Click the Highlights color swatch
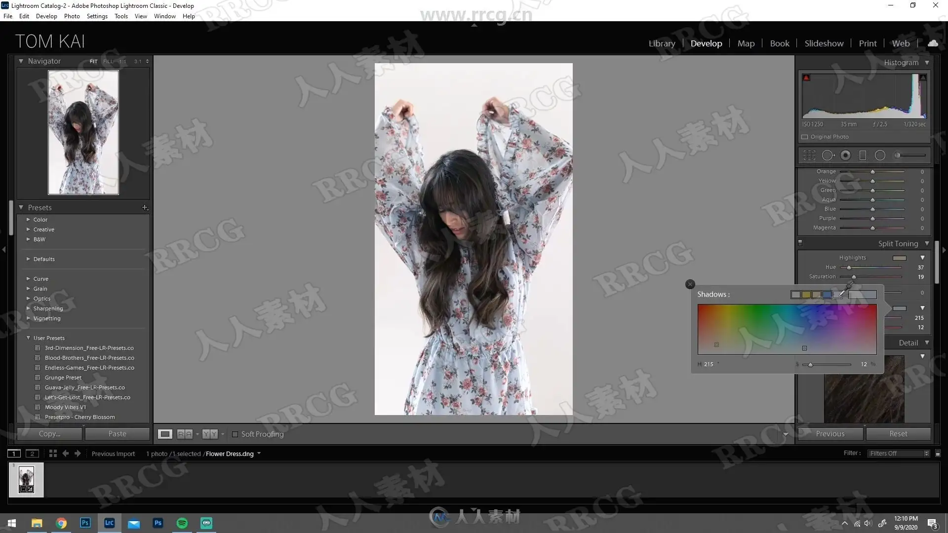 coord(899,258)
